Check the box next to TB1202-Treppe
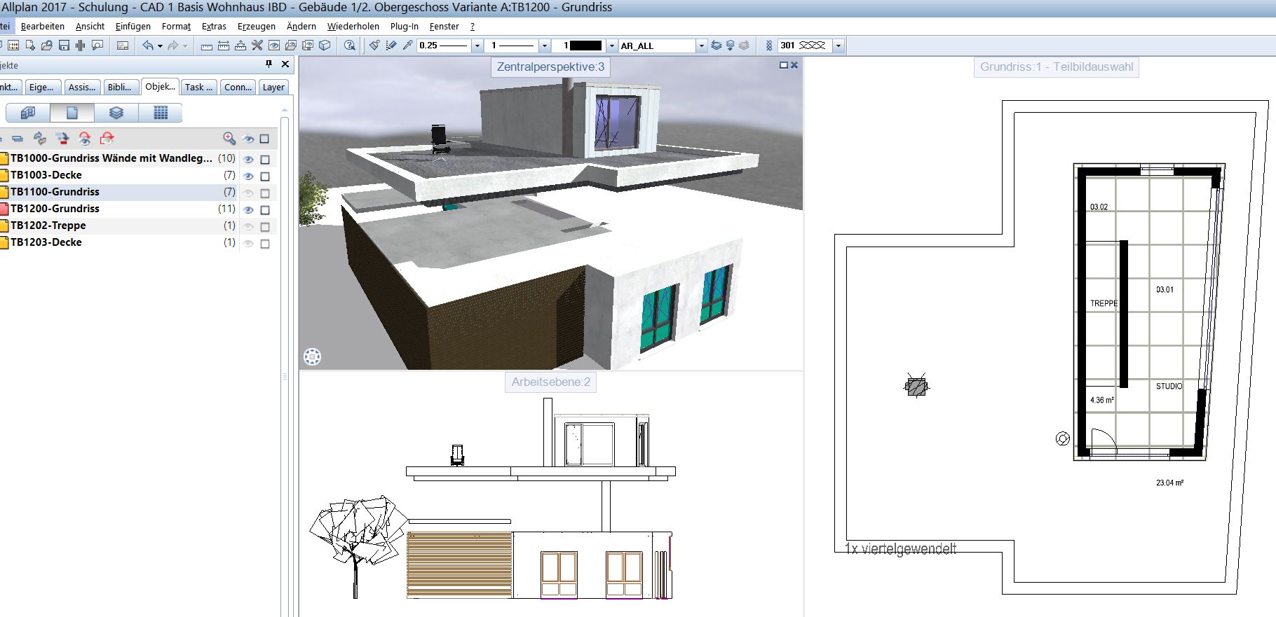 (265, 226)
